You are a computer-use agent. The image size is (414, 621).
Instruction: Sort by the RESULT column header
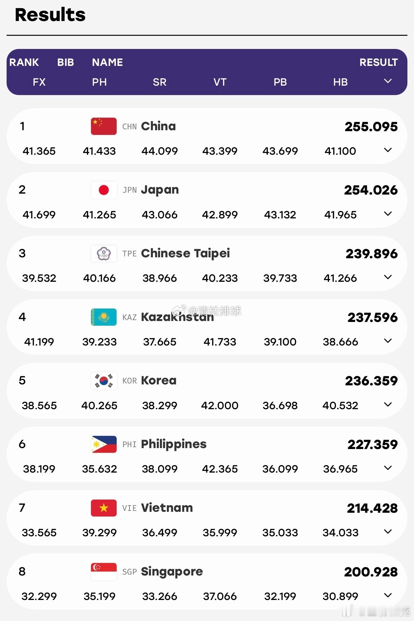pos(379,62)
